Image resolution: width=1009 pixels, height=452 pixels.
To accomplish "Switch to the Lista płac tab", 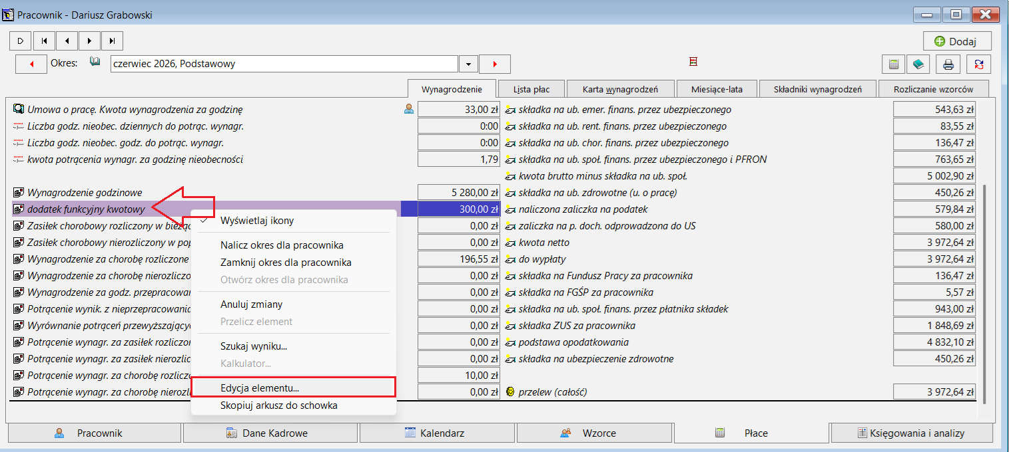I will coord(531,89).
